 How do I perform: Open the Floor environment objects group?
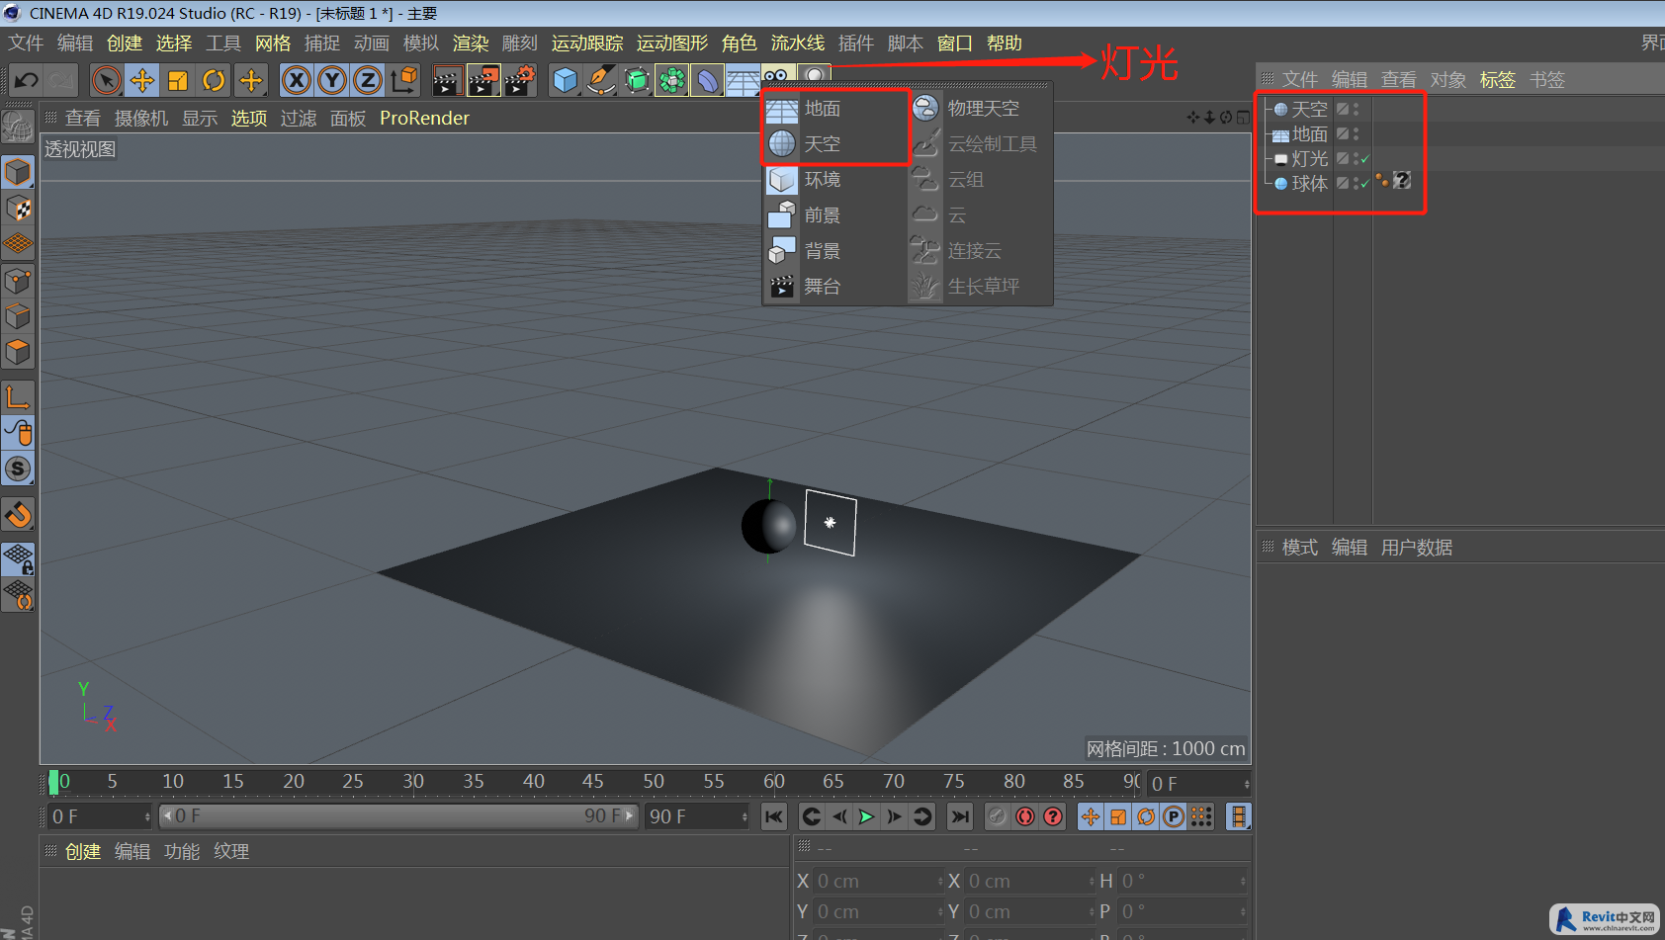click(743, 80)
